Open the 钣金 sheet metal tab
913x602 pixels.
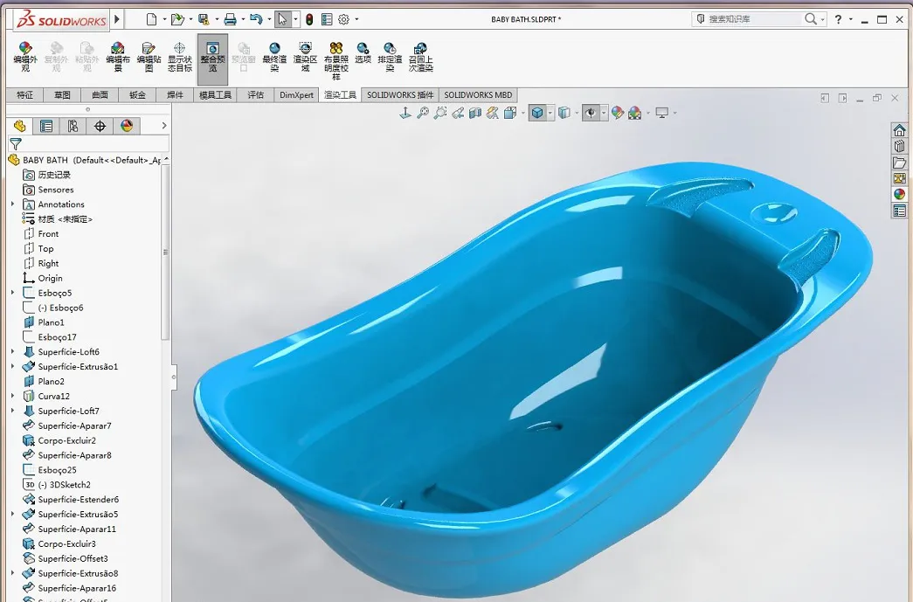pos(137,95)
